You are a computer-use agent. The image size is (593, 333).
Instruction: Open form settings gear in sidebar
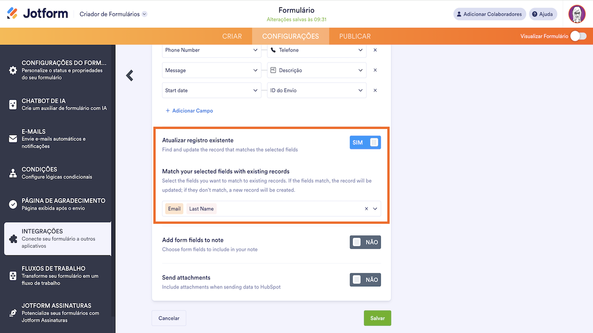coord(13,70)
